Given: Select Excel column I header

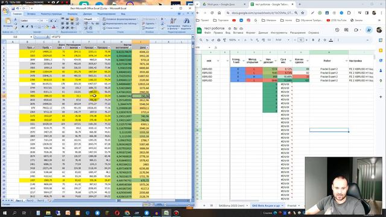Looking at the screenshot, I should coord(141,42).
